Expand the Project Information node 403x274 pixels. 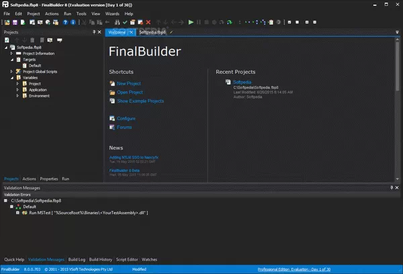pos(11,54)
